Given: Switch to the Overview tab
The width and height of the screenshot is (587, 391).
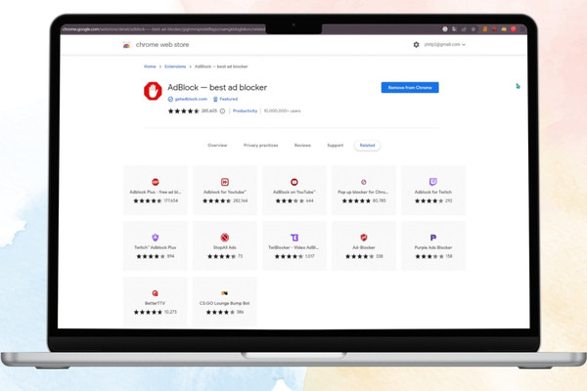Looking at the screenshot, I should pos(217,146).
